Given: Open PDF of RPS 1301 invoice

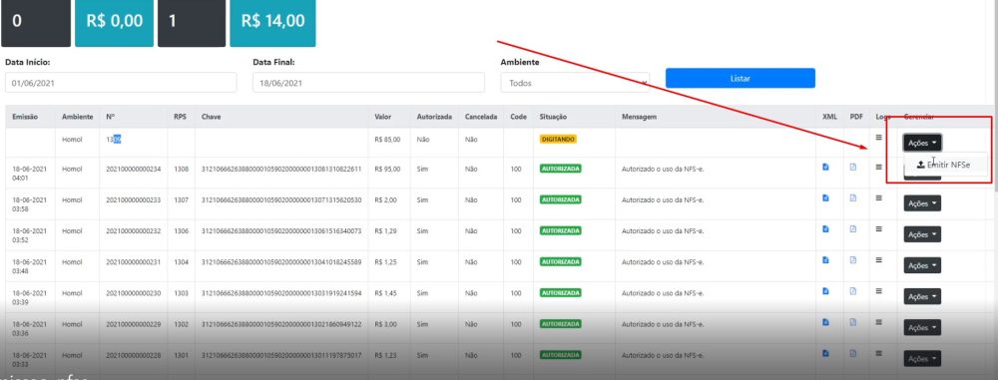Looking at the screenshot, I should 853,353.
